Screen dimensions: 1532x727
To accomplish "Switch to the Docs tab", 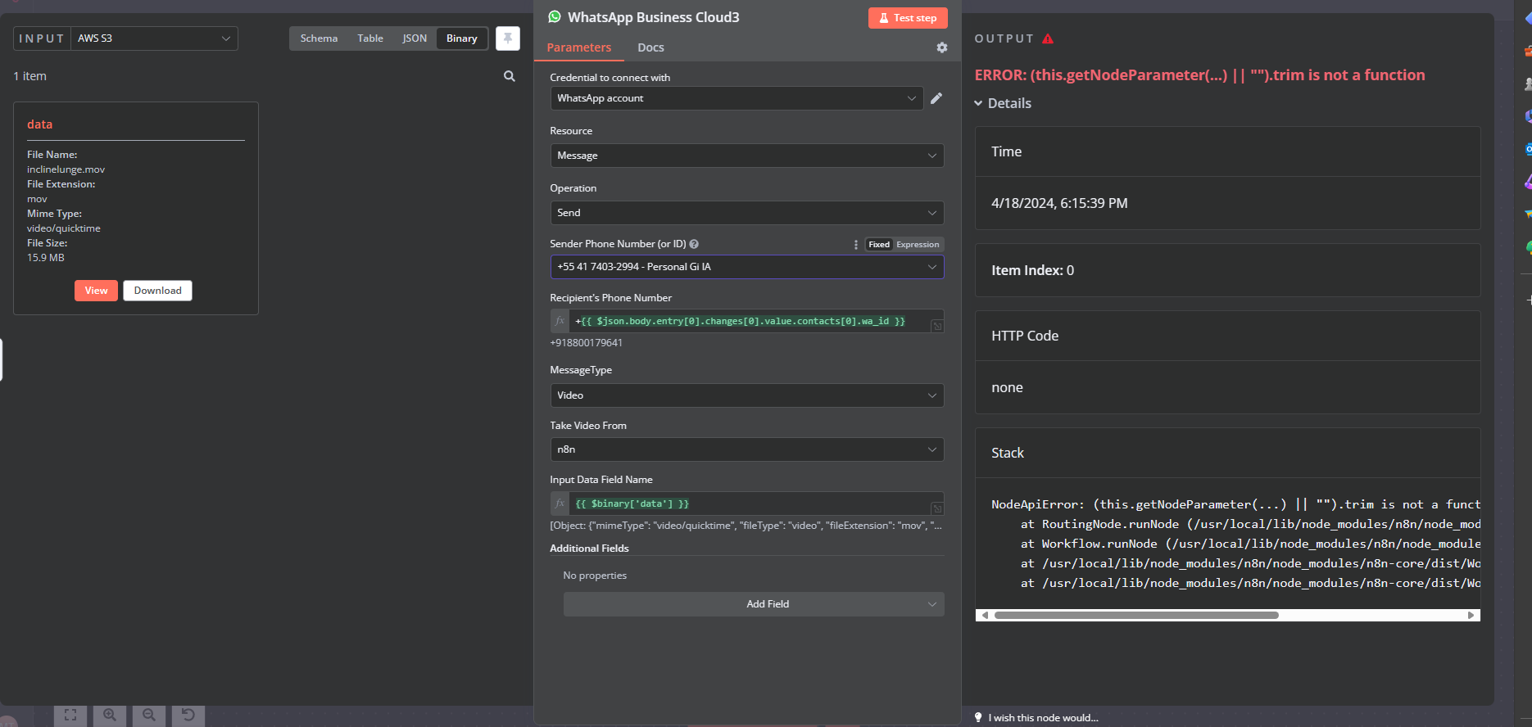I will click(650, 47).
